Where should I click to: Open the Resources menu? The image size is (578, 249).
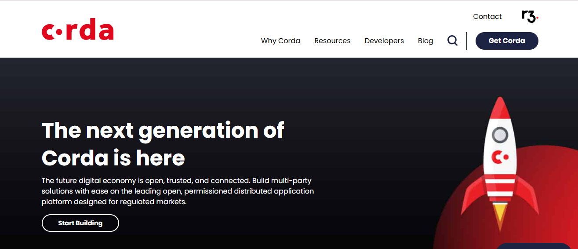332,40
